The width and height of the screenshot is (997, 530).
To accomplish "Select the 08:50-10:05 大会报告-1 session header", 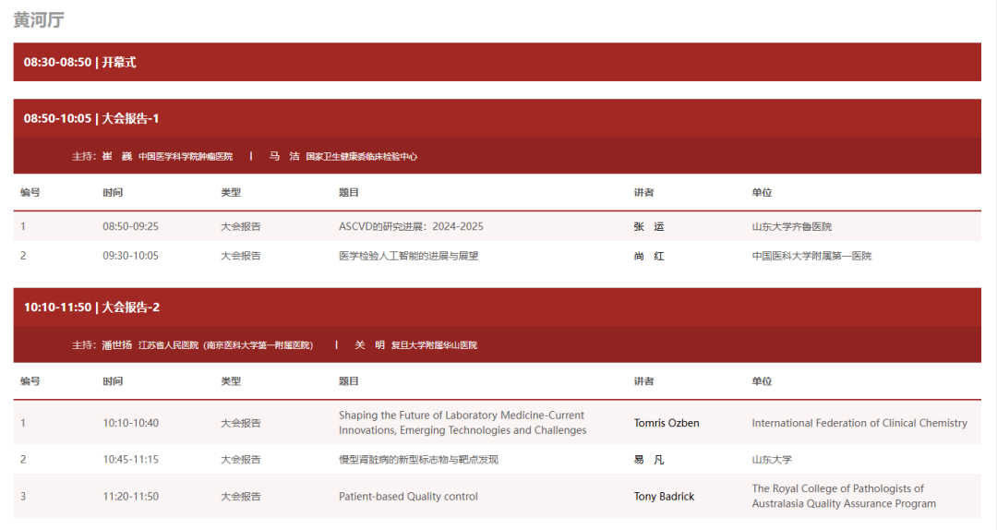I will (x=498, y=118).
